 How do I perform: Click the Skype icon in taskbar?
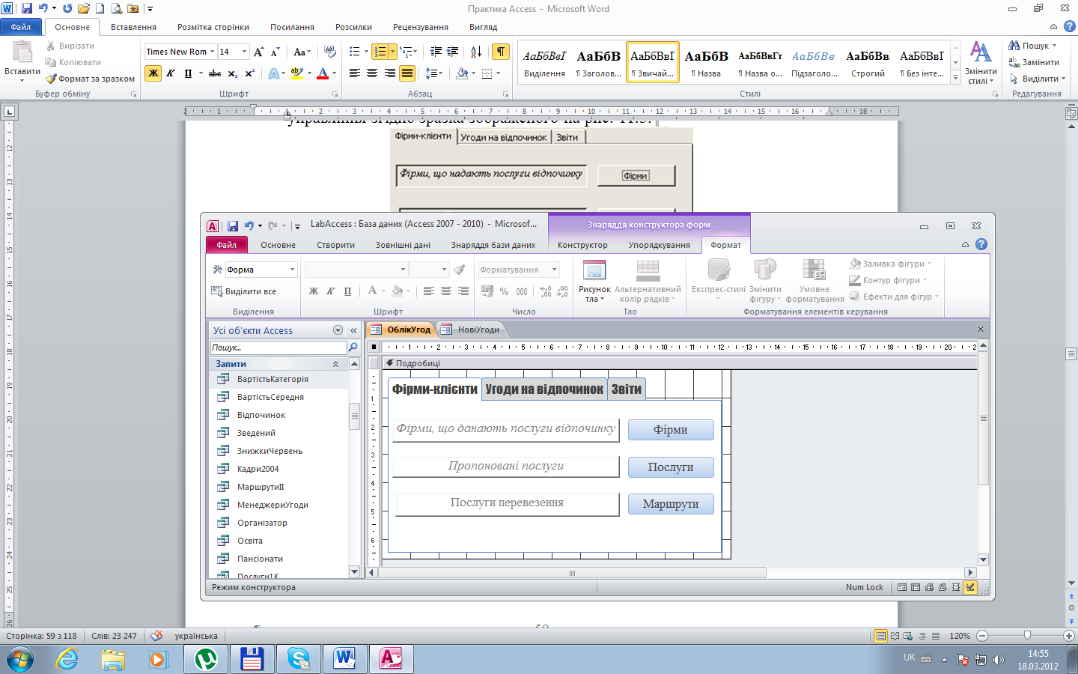(298, 659)
